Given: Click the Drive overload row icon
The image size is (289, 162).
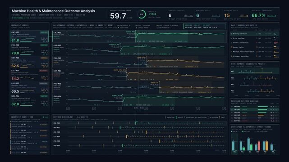Looking at the screenshot, I should coord(231,38).
